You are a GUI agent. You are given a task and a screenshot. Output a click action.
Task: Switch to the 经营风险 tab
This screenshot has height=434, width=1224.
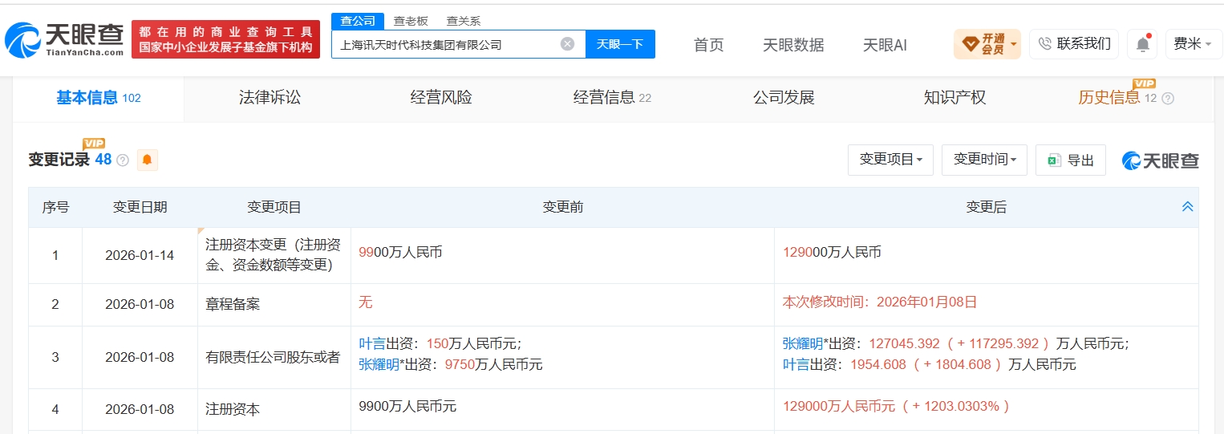441,98
